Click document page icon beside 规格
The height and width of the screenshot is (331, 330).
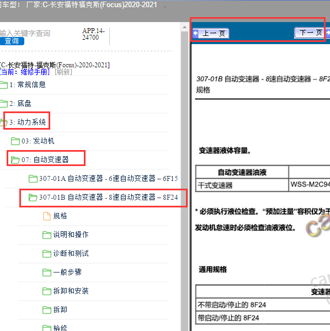coord(47,216)
